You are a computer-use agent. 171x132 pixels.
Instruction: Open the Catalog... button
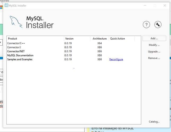coord(154,122)
